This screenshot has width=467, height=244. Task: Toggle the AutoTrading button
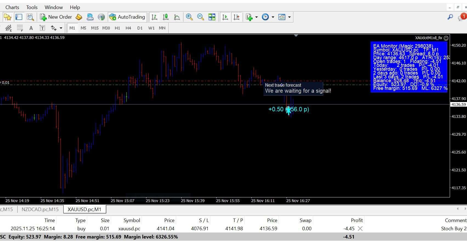[127, 17]
